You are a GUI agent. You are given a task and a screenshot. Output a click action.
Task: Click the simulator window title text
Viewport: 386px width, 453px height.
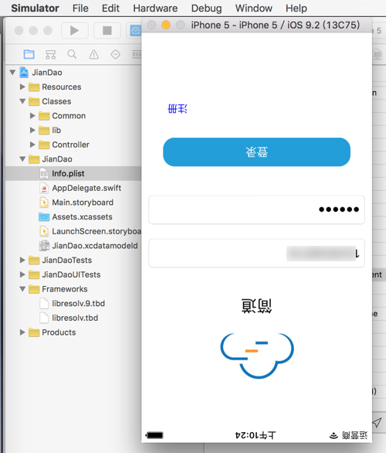276,26
